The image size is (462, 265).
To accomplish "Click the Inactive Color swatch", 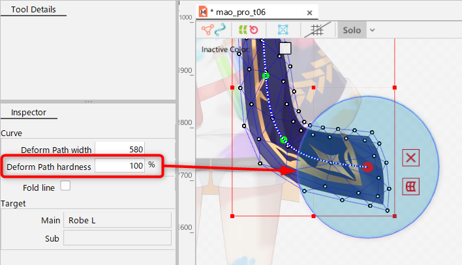I will tap(285, 48).
